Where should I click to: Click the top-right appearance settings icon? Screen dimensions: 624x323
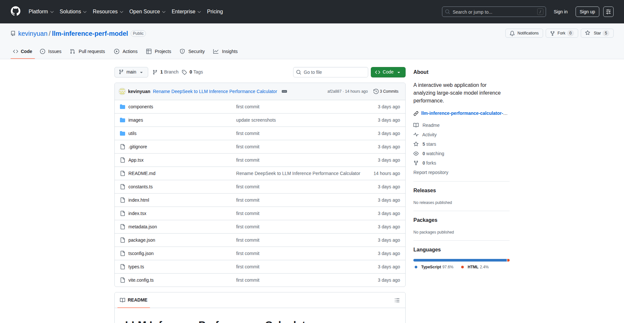[x=608, y=12]
